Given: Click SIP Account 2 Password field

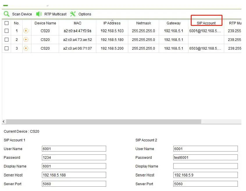Looking at the screenshot, I should pos(205,158).
